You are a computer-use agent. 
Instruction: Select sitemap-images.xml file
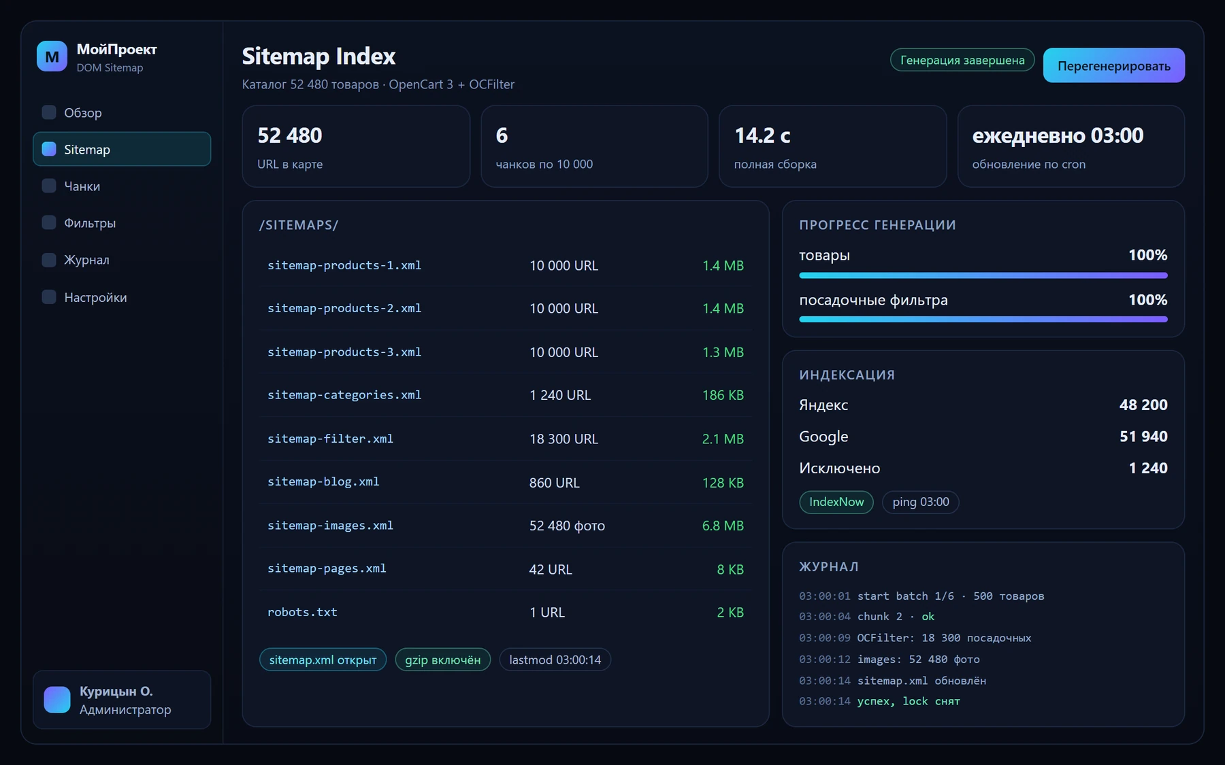[506, 526]
